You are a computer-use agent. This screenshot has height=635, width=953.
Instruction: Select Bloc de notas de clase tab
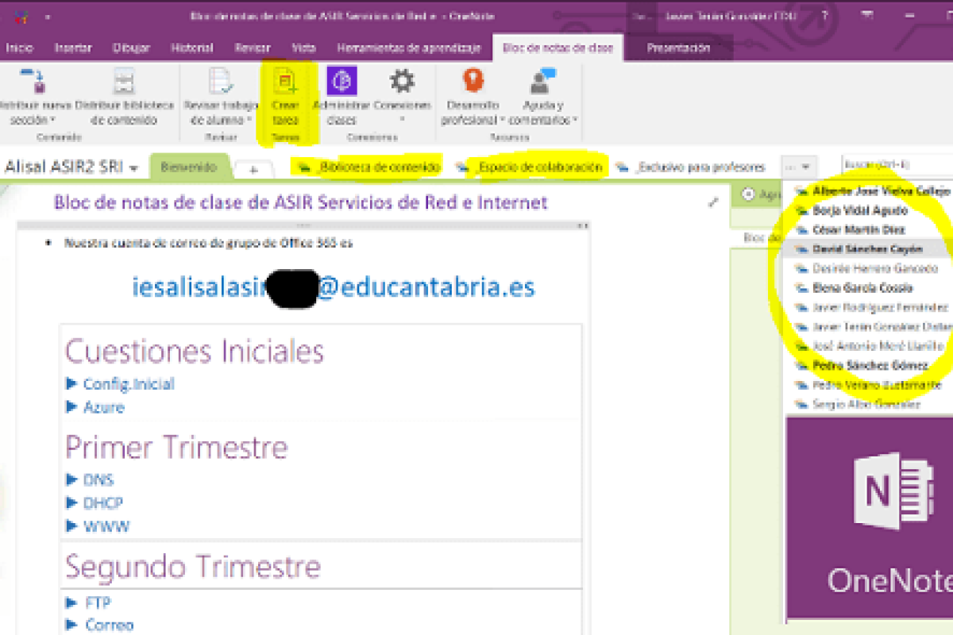pos(558,48)
